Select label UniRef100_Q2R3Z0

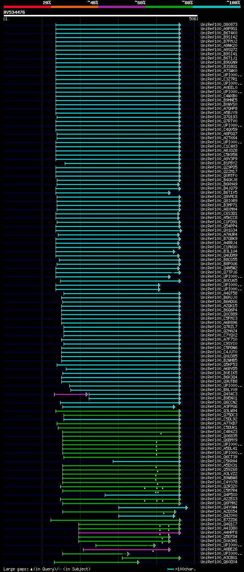[x=219, y=487]
